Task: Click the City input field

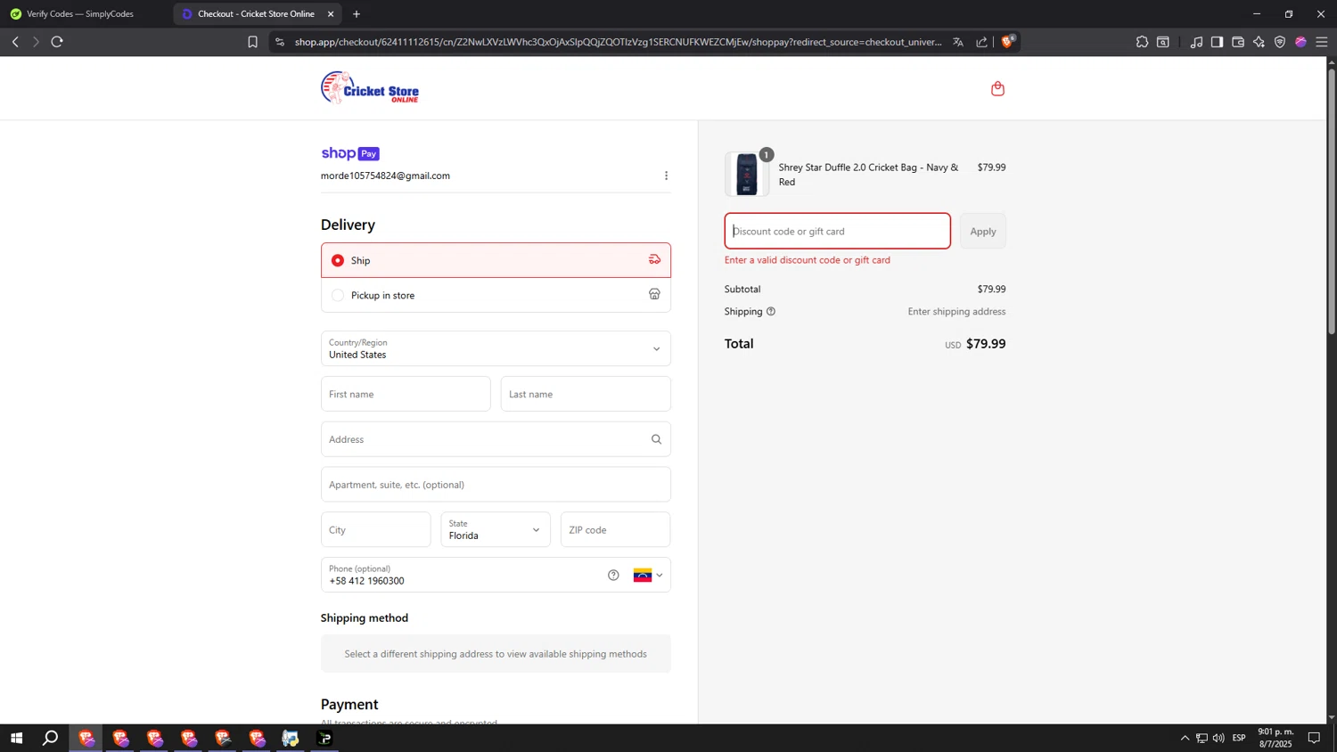Action: [376, 529]
